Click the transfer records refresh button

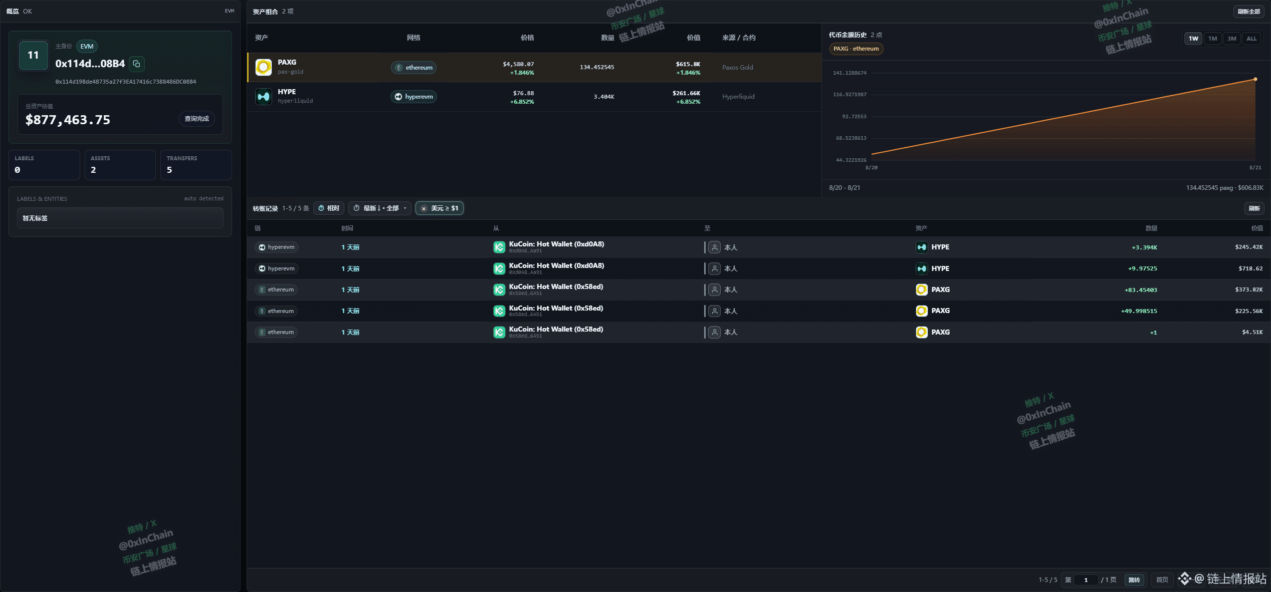pyautogui.click(x=1254, y=208)
